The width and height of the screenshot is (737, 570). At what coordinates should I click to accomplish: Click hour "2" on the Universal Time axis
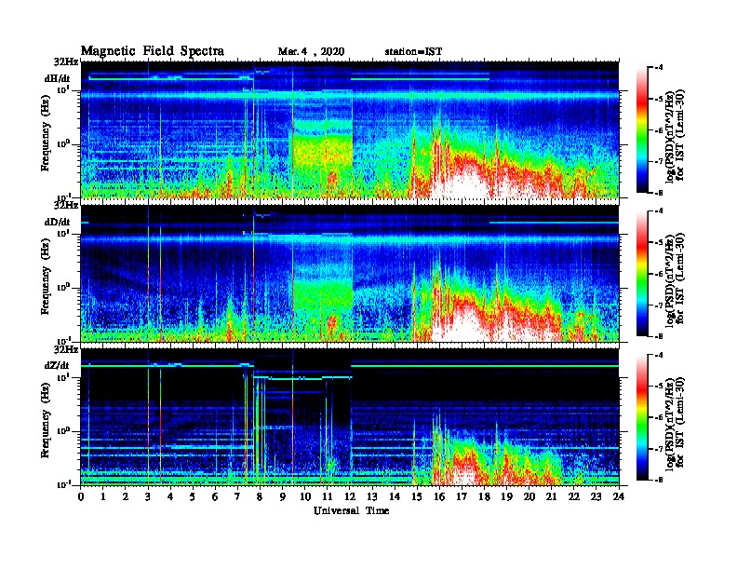(x=126, y=497)
